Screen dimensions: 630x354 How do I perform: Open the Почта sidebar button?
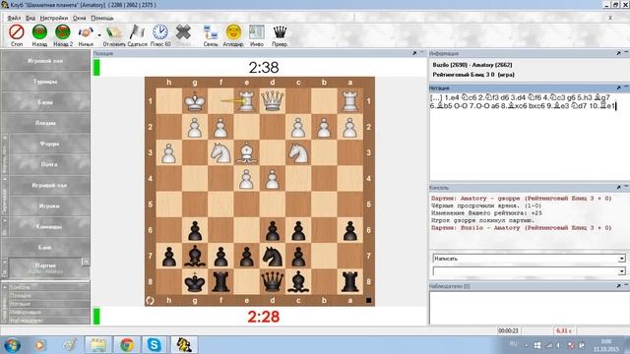[49, 164]
